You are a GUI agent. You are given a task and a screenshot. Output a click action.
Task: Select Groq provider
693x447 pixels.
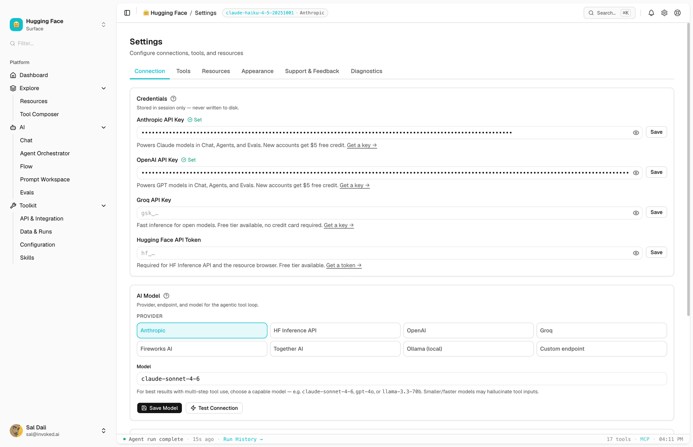pyautogui.click(x=602, y=330)
